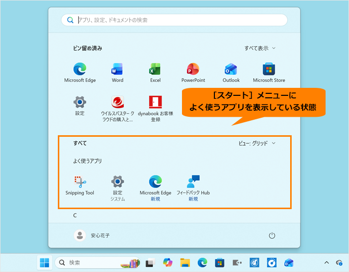Open Edge from the taskbar
The width and height of the screenshot is (349, 272).
tap(202, 263)
